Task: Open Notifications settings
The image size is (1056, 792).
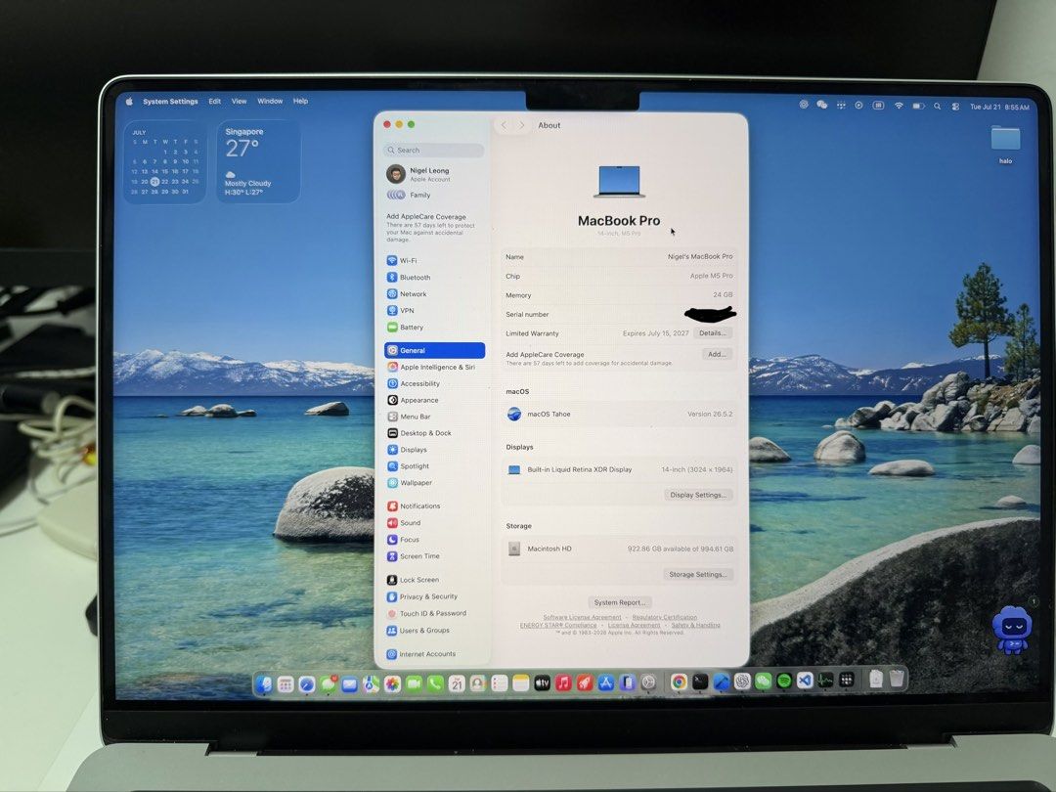Action: 414,506
